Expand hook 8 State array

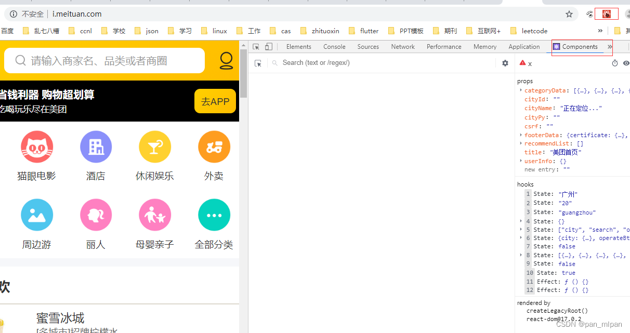point(521,255)
